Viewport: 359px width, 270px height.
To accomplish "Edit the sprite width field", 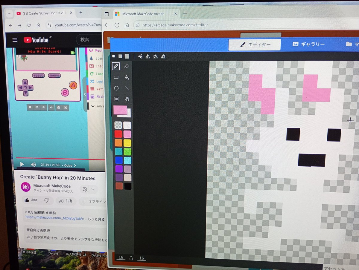I will pos(121,257).
